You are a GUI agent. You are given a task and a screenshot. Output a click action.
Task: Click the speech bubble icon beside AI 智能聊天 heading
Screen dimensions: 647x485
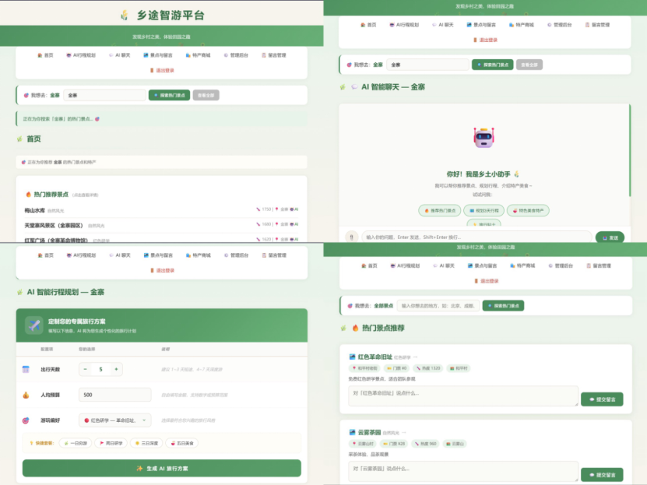pyautogui.click(x=354, y=86)
